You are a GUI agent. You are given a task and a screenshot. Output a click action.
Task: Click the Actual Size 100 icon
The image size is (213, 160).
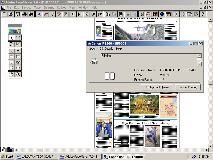pos(189,14)
